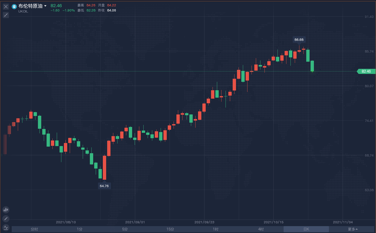Select the pencil drawing tool
Viewport: 376px width, 233px height.
pyautogui.click(x=6, y=219)
